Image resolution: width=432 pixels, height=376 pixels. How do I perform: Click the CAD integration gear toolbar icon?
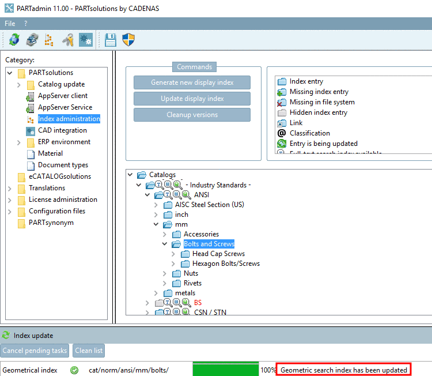tap(86, 40)
